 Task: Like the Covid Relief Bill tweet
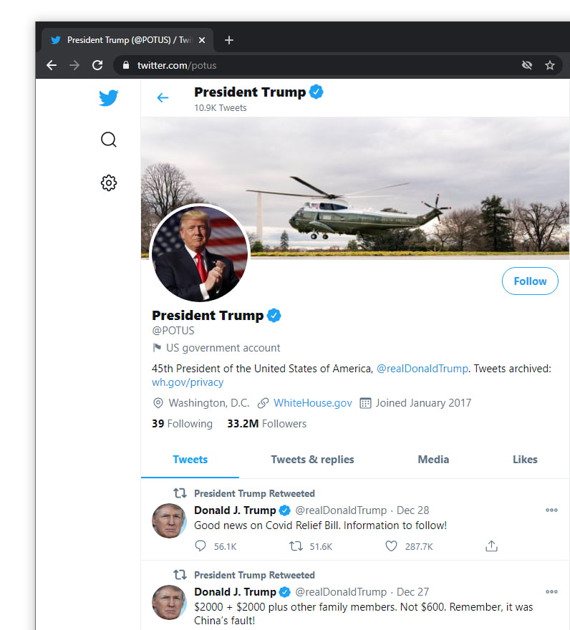click(x=391, y=546)
